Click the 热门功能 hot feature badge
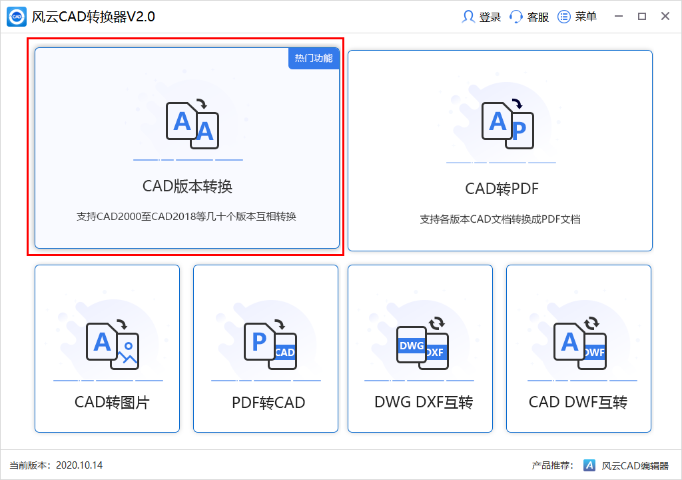The height and width of the screenshot is (480, 682). click(313, 58)
